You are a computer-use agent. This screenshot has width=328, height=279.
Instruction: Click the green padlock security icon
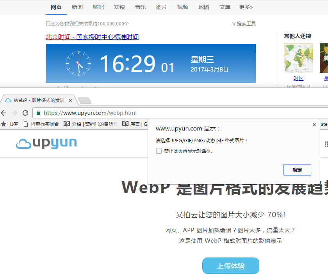tap(38, 113)
